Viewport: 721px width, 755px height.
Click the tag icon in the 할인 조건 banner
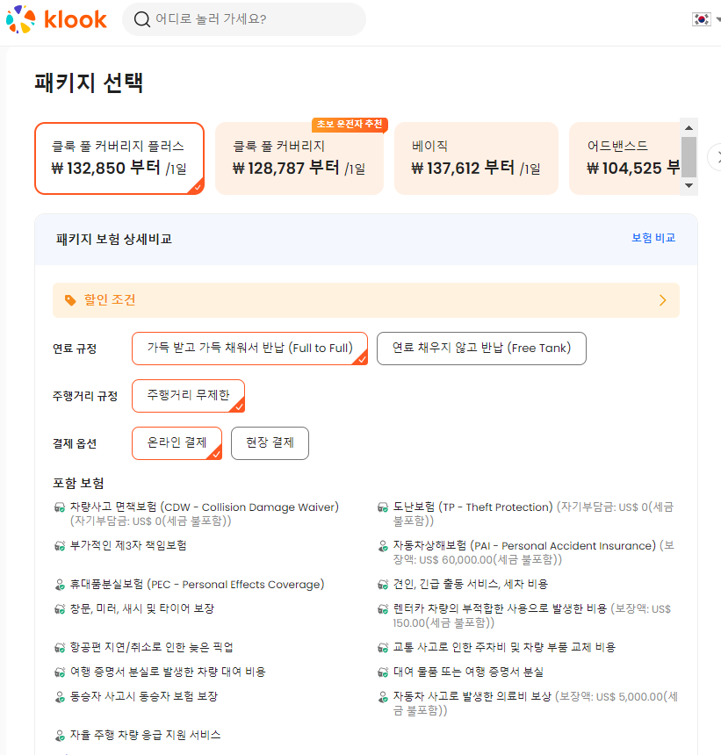69,299
